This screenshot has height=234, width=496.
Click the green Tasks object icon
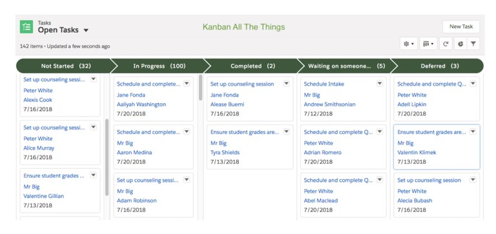pos(26,27)
